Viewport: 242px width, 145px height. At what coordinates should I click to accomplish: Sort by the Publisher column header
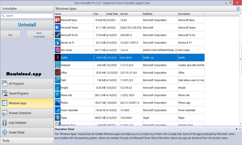pyautogui.click(x=160, y=14)
